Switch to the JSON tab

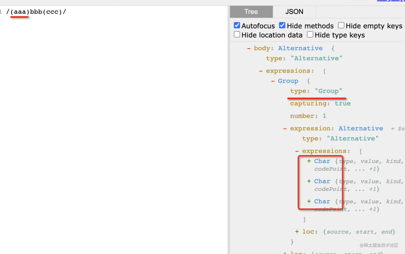click(x=294, y=12)
